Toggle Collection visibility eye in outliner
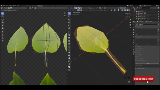 [158, 12]
